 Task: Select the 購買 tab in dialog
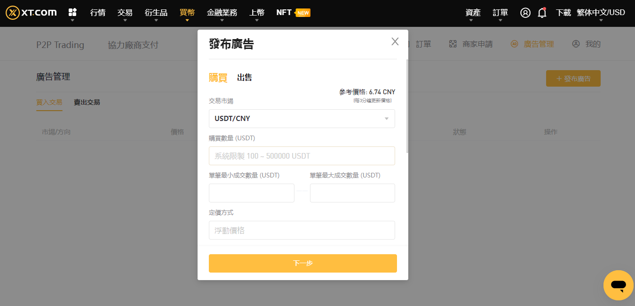click(218, 78)
